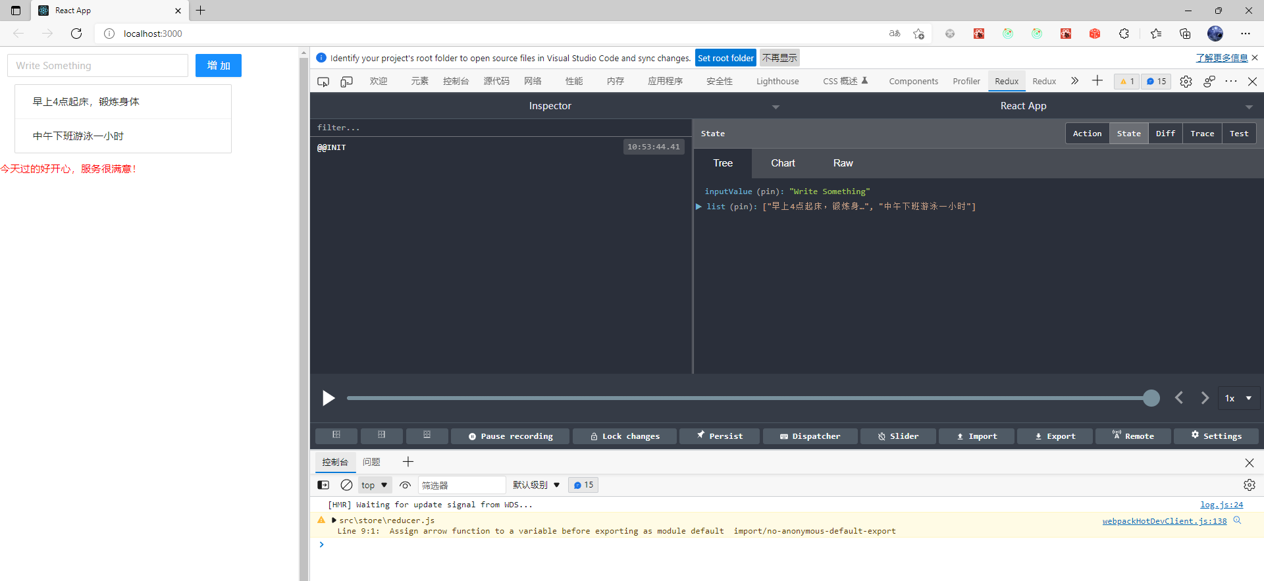Expand the src\store\reducer.js warning

pos(334,520)
